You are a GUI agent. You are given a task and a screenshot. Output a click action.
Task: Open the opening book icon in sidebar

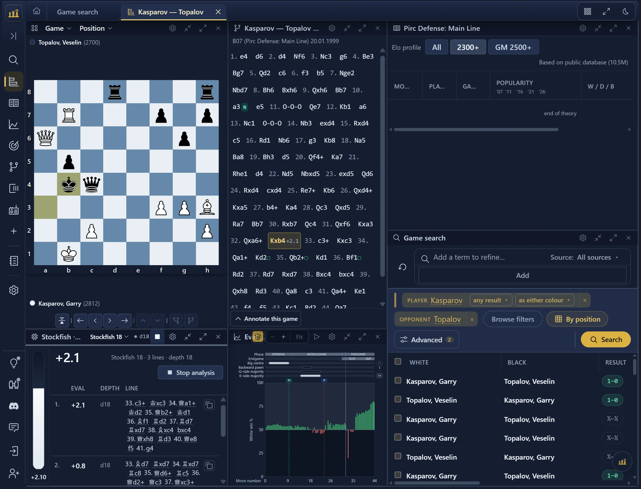coord(13,103)
